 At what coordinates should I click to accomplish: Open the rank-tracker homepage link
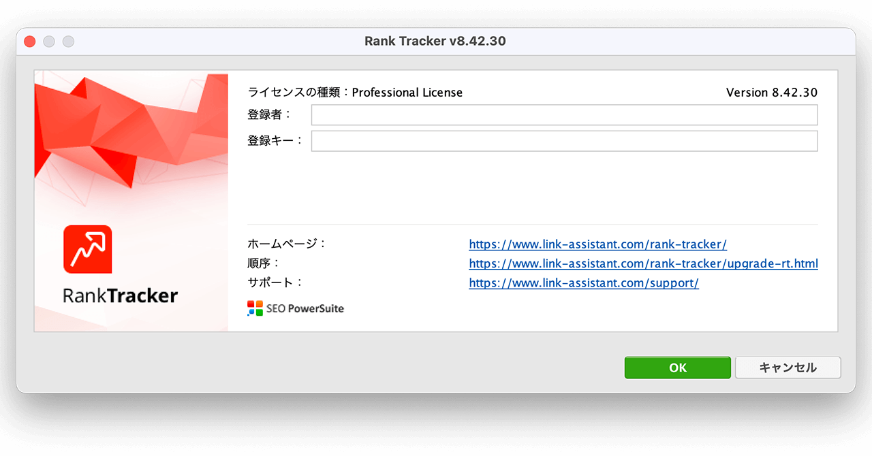[x=597, y=244]
